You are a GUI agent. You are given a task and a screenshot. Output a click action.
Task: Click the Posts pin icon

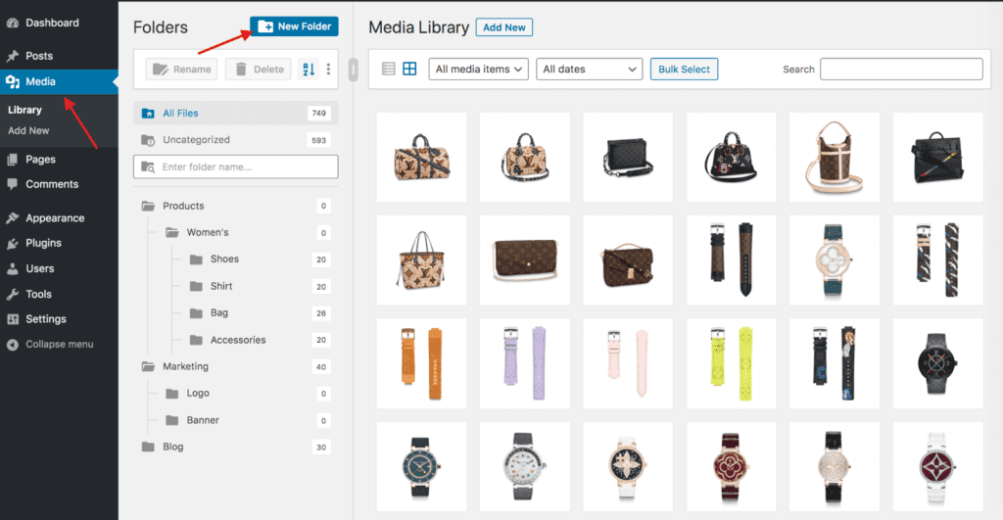coord(13,56)
